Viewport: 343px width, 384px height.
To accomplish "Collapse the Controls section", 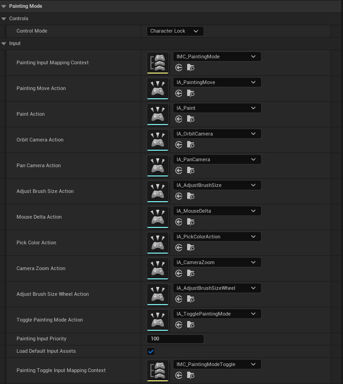I will [4, 19].
